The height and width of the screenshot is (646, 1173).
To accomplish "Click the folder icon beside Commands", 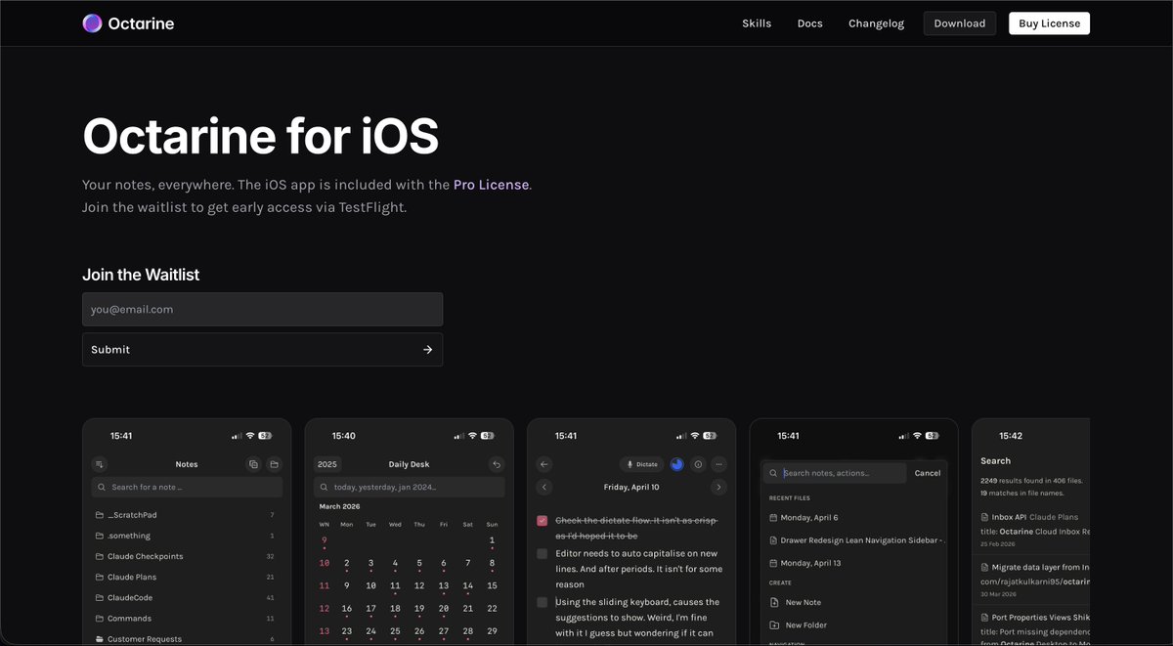I will point(99,618).
